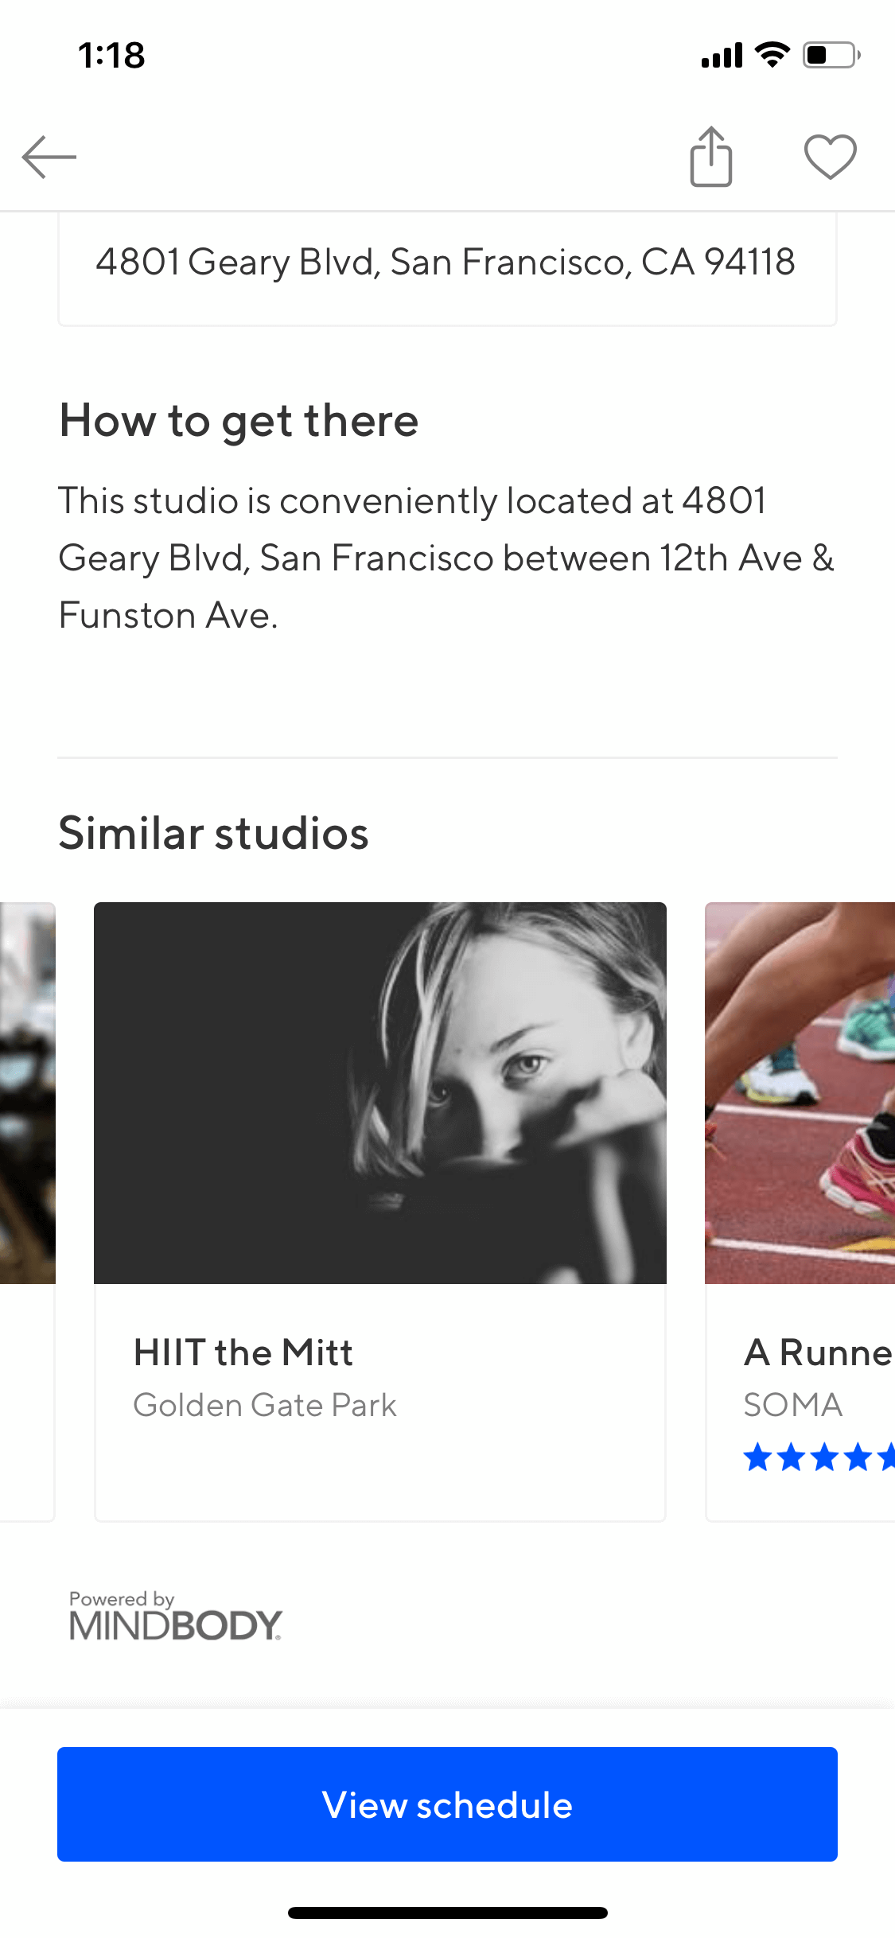Image resolution: width=895 pixels, height=1938 pixels.
Task: Tap the A Runne studio name
Action: [x=819, y=1352]
